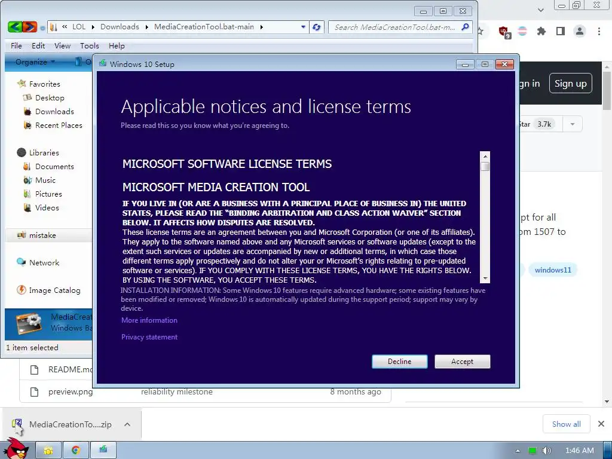This screenshot has height=459, width=612.
Task: Click the license text scrollbar thumb
Action: click(x=485, y=167)
